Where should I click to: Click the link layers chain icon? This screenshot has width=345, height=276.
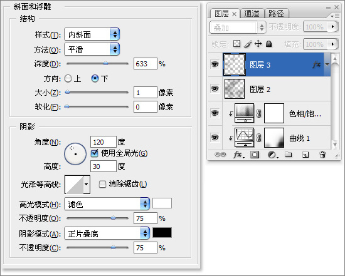(220, 155)
